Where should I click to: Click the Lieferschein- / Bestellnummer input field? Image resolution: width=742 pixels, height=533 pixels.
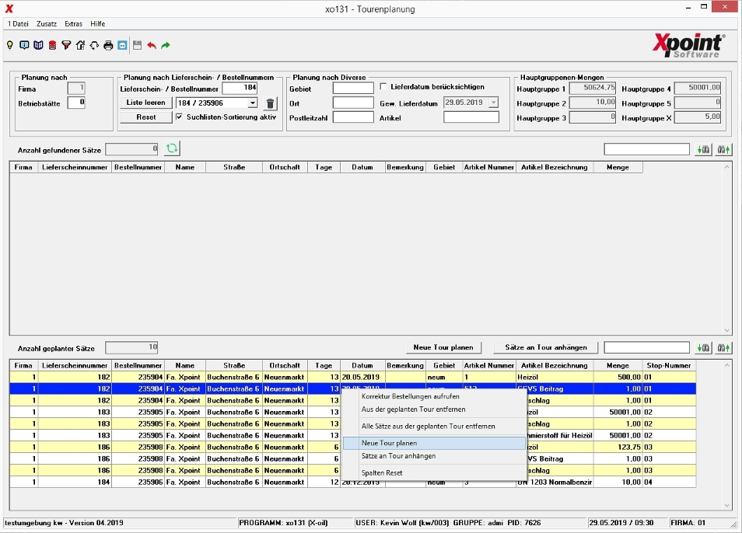point(240,88)
